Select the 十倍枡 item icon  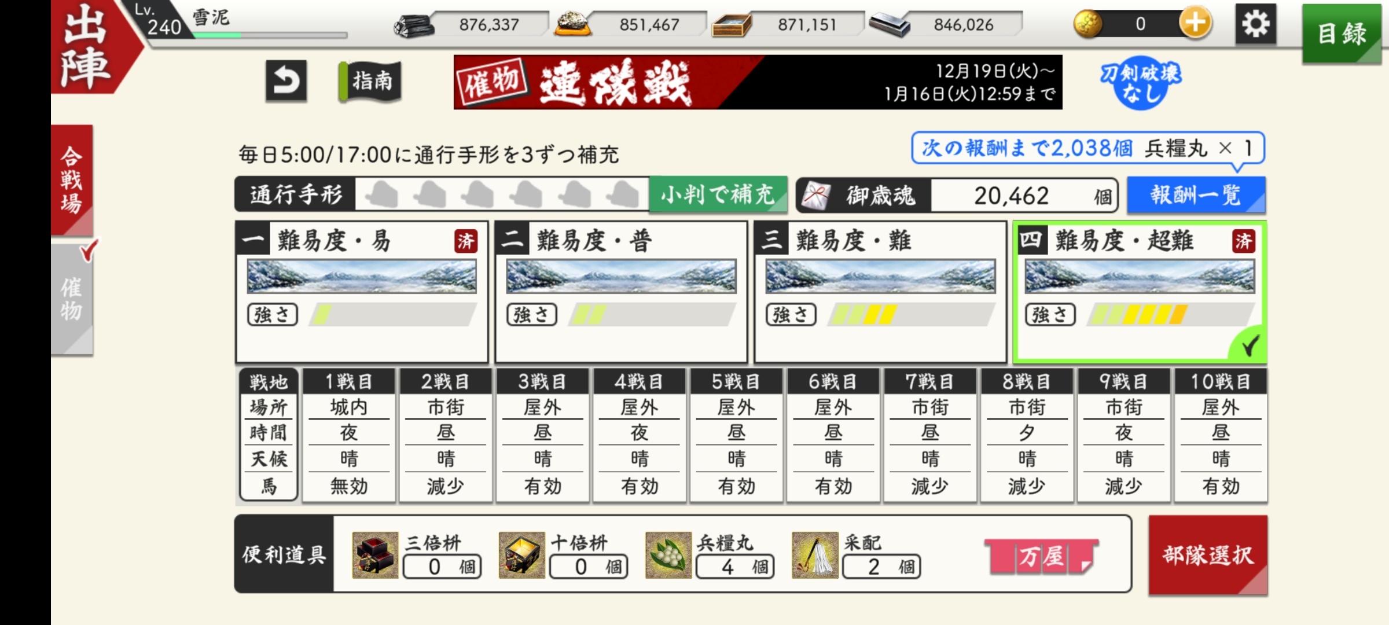tap(522, 555)
